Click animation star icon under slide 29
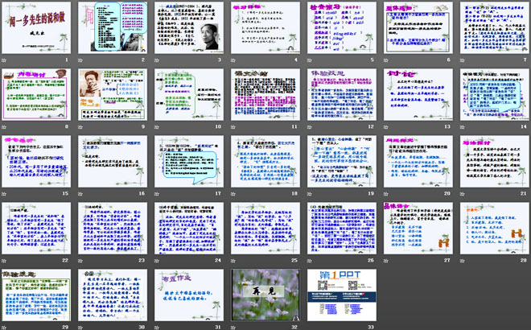Screen dimensions: 531x330 coord(4,327)
